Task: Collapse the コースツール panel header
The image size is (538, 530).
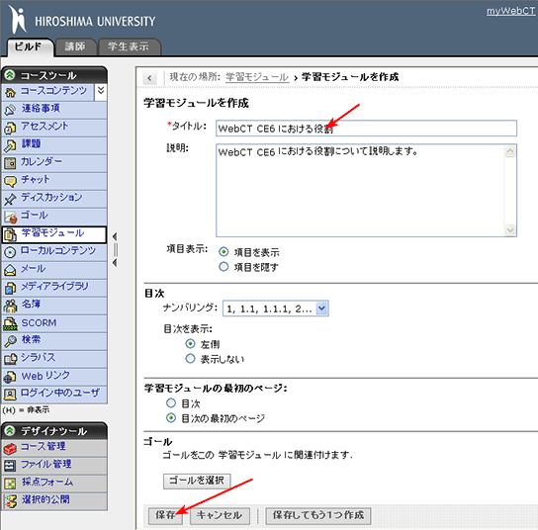Action: pyautogui.click(x=10, y=74)
